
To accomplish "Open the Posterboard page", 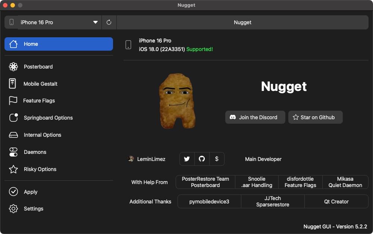I will [59, 67].
